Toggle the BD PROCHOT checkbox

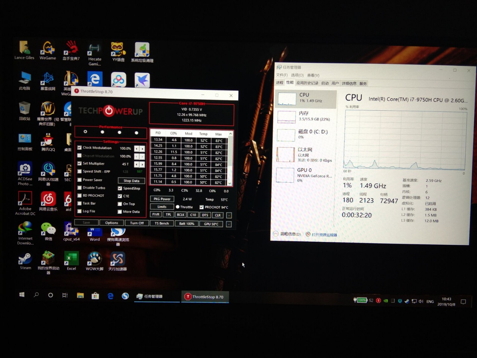(x=79, y=195)
